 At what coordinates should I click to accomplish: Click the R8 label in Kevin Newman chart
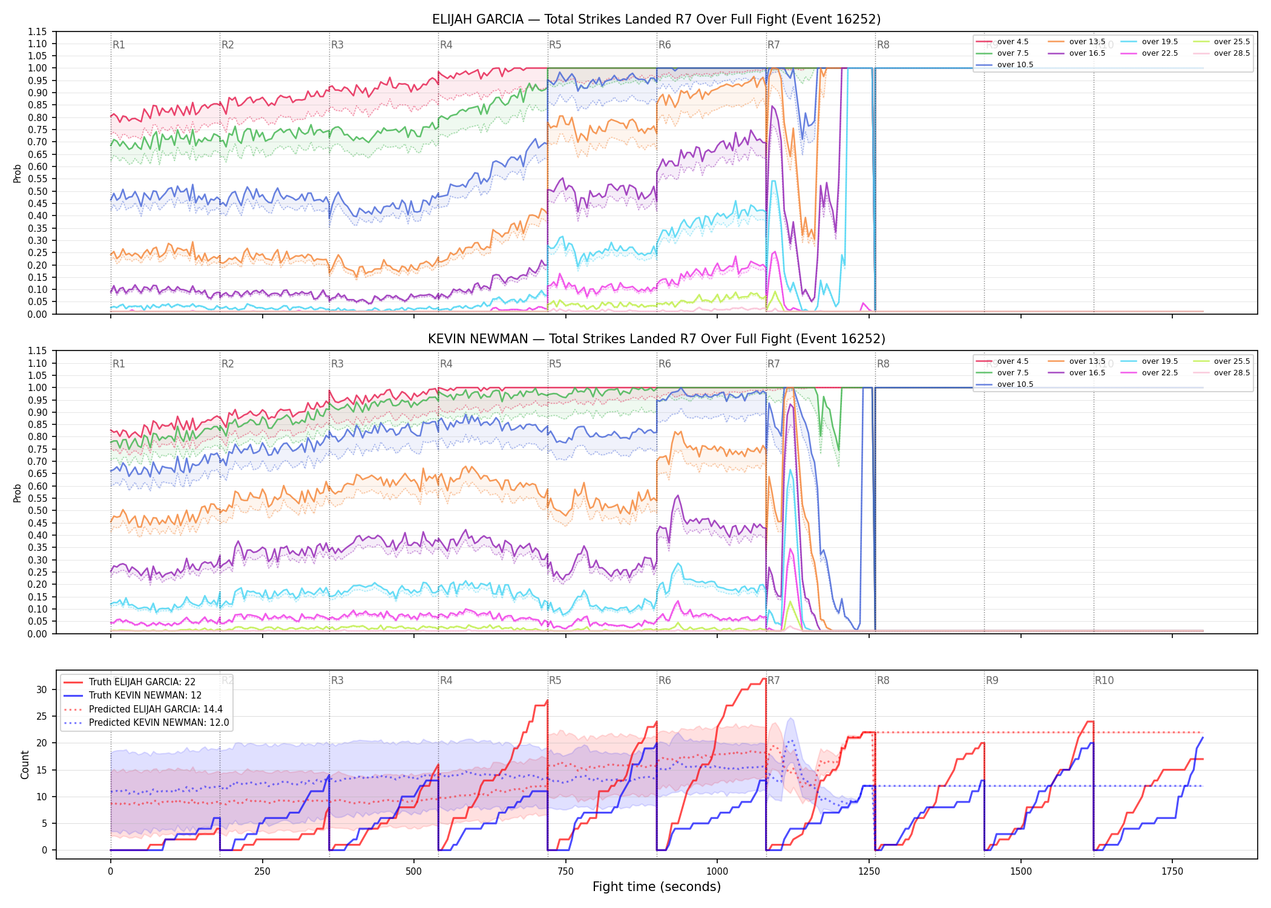(883, 364)
